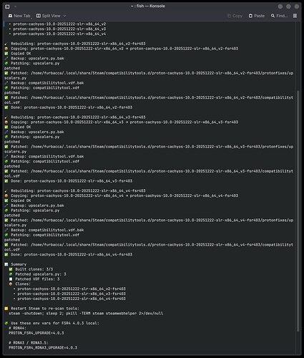Open the New Tab dropdown arrow

pos(31,17)
